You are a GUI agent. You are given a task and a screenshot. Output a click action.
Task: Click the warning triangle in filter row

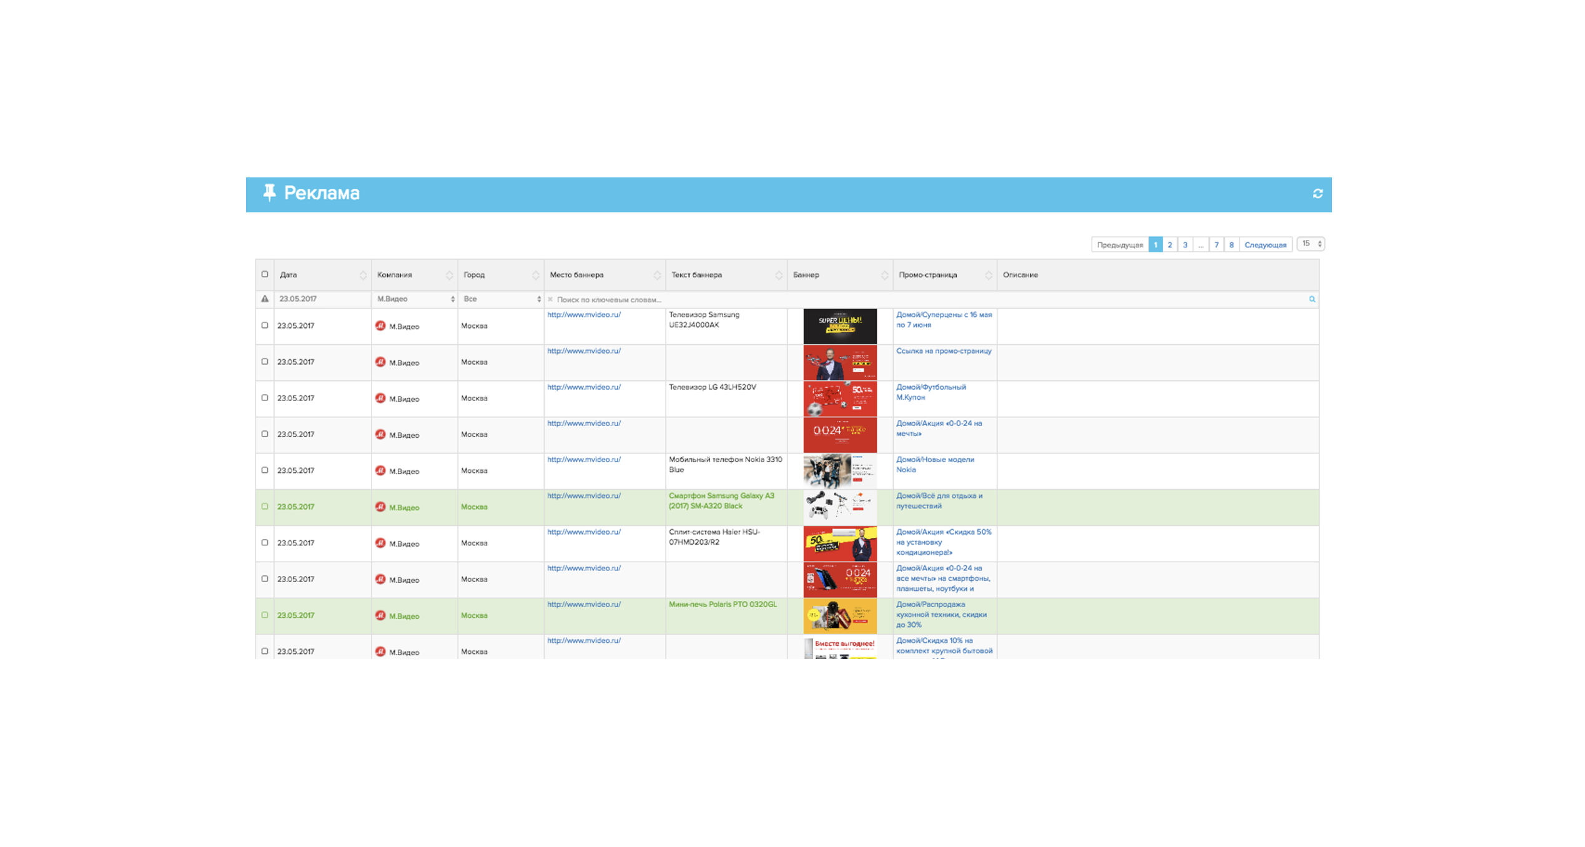(265, 299)
